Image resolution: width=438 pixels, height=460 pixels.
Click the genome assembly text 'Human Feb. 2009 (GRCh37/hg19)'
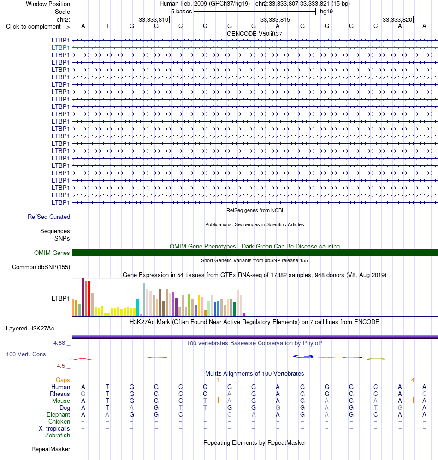coord(205,4)
